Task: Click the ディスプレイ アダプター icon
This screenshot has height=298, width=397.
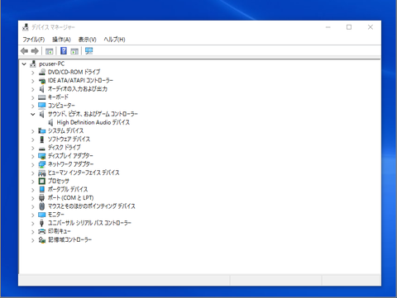Action: (x=42, y=156)
